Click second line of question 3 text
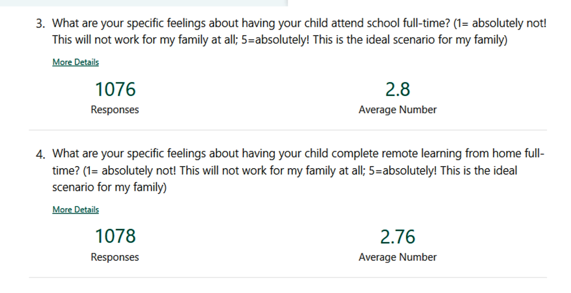 point(280,40)
